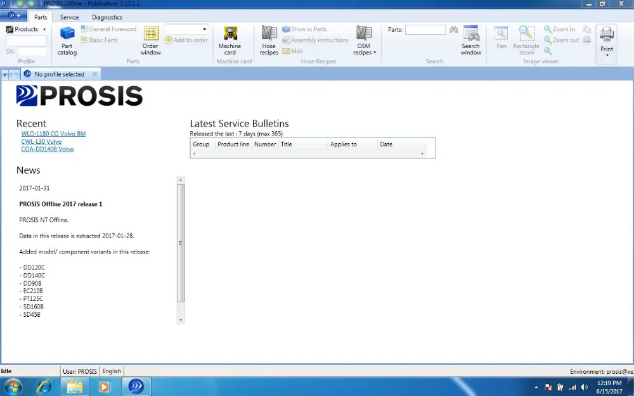Image resolution: width=634 pixels, height=396 pixels.
Task: Click the News scrollbar down arrow
Action: click(x=181, y=320)
